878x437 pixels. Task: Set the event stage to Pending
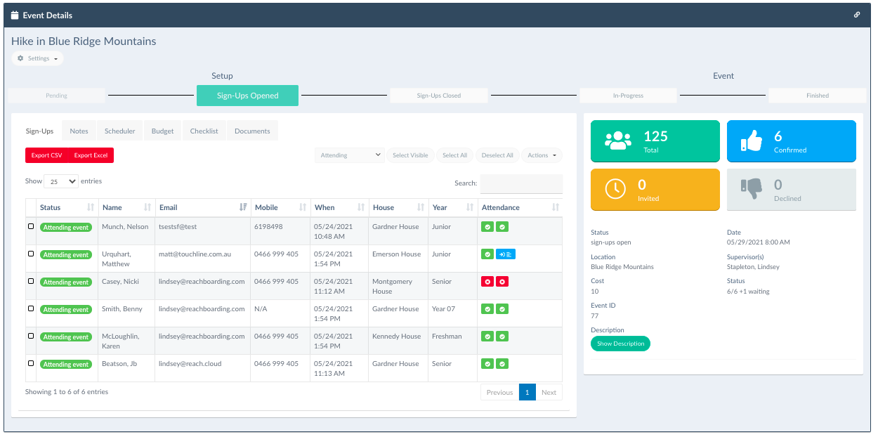[56, 96]
